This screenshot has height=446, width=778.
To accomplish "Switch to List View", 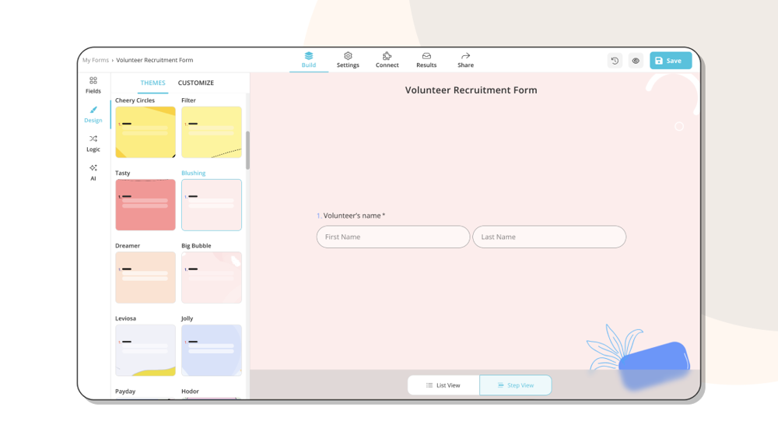I will click(x=443, y=385).
